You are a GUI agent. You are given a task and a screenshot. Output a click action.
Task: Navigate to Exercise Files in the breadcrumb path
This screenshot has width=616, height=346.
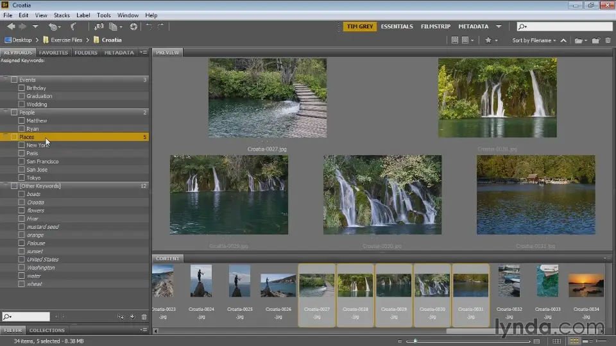[x=66, y=40]
